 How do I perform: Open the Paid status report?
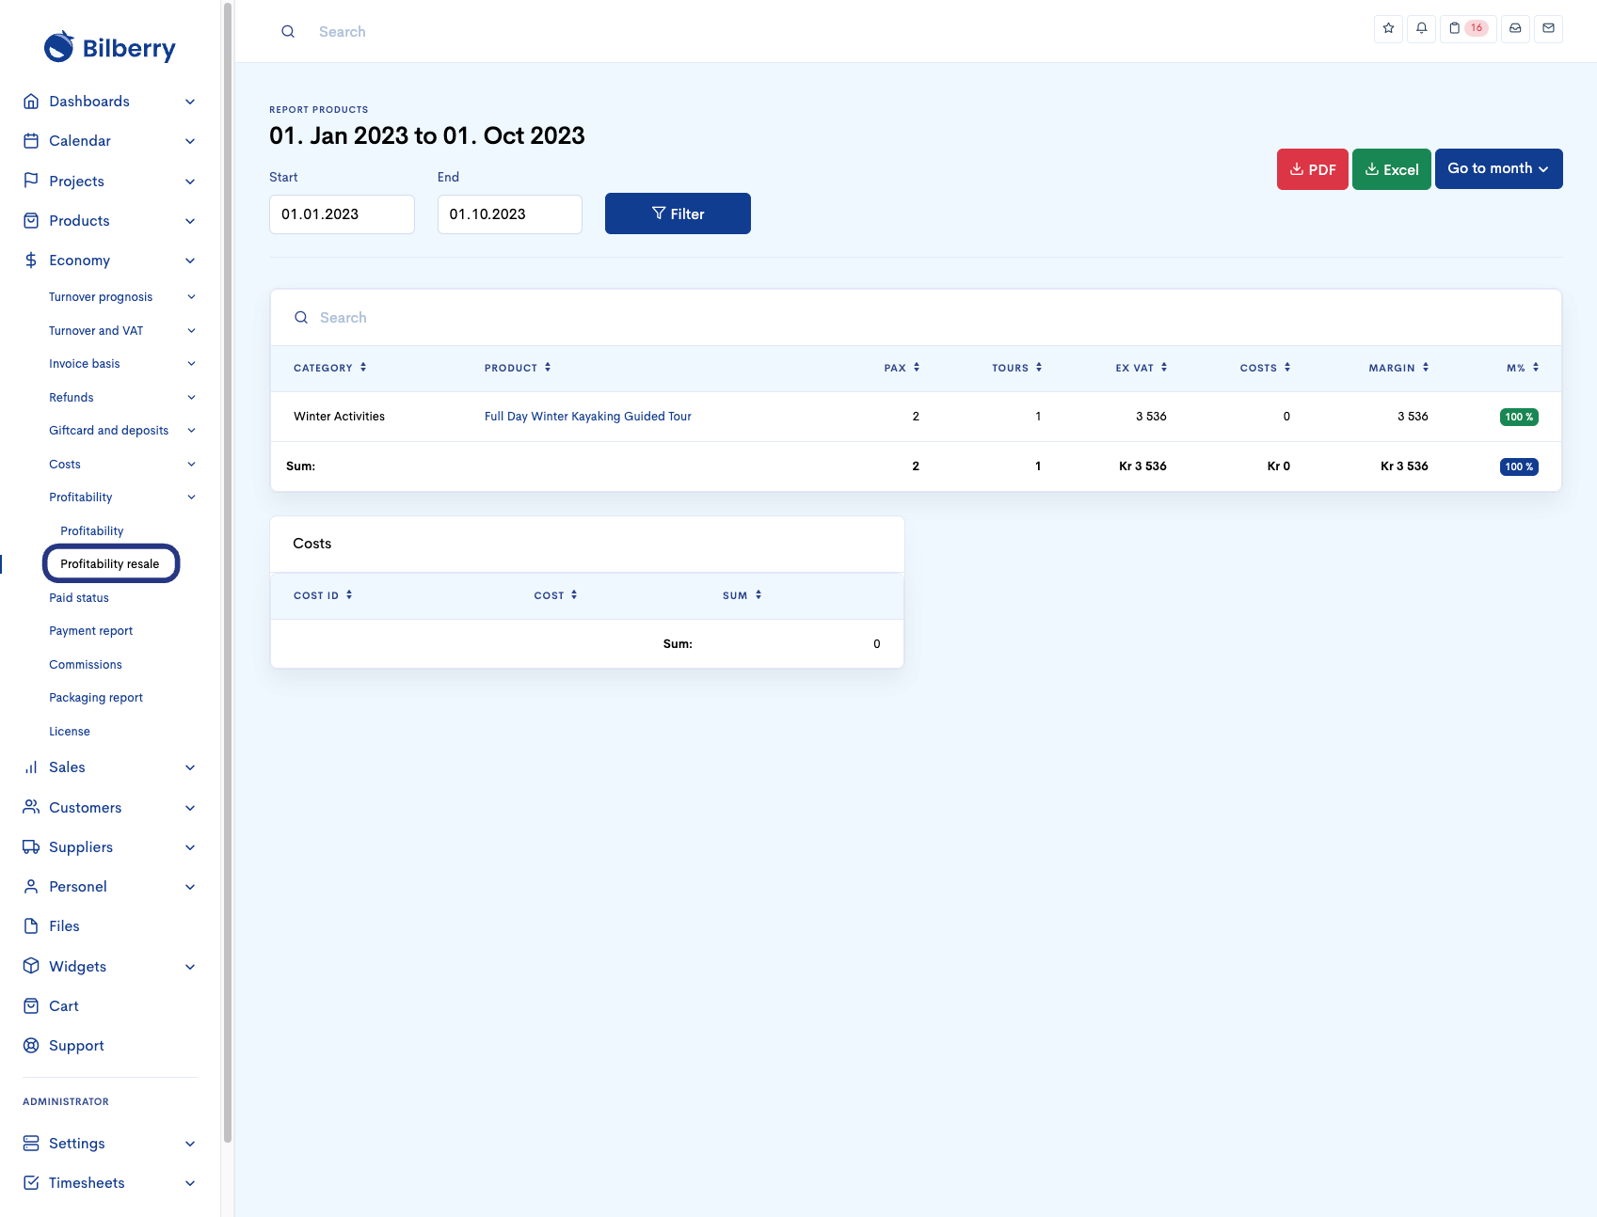79,598
